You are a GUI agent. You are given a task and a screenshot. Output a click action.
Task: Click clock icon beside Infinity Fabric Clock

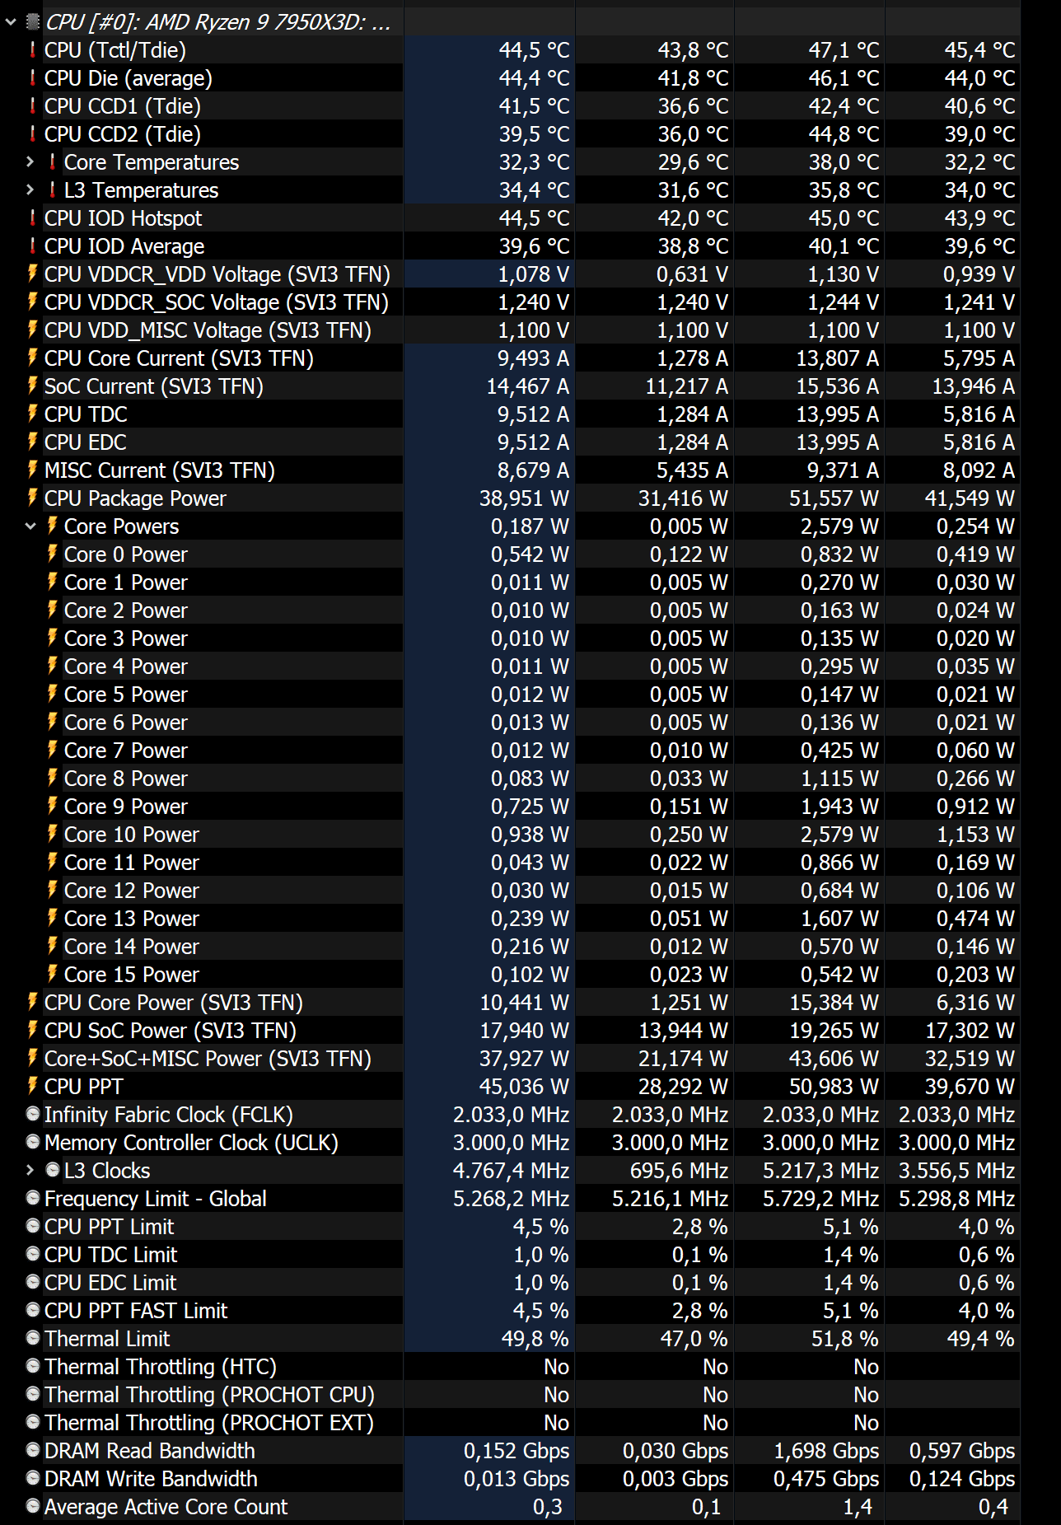coord(33,1114)
